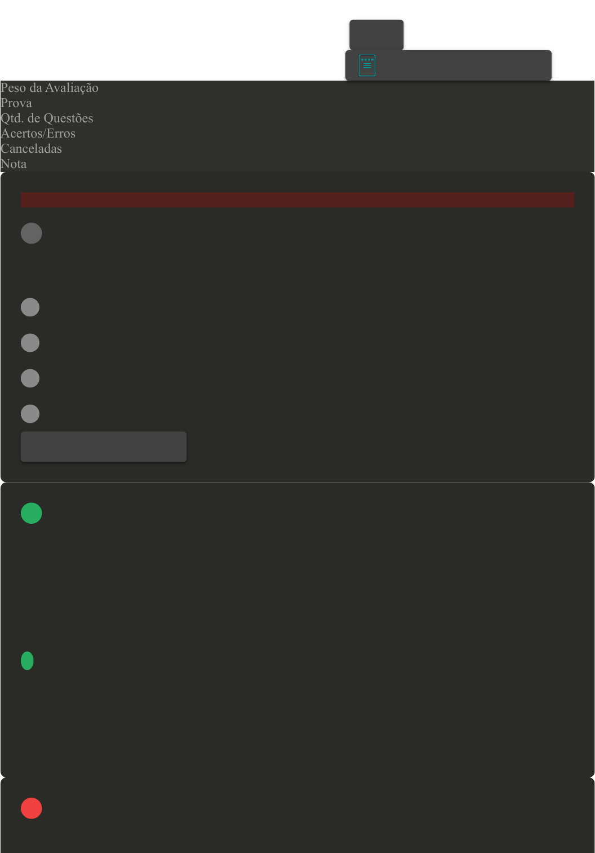The image size is (595, 853).
Task: Click the wide dark button with sheet icon
Action: 449,65
